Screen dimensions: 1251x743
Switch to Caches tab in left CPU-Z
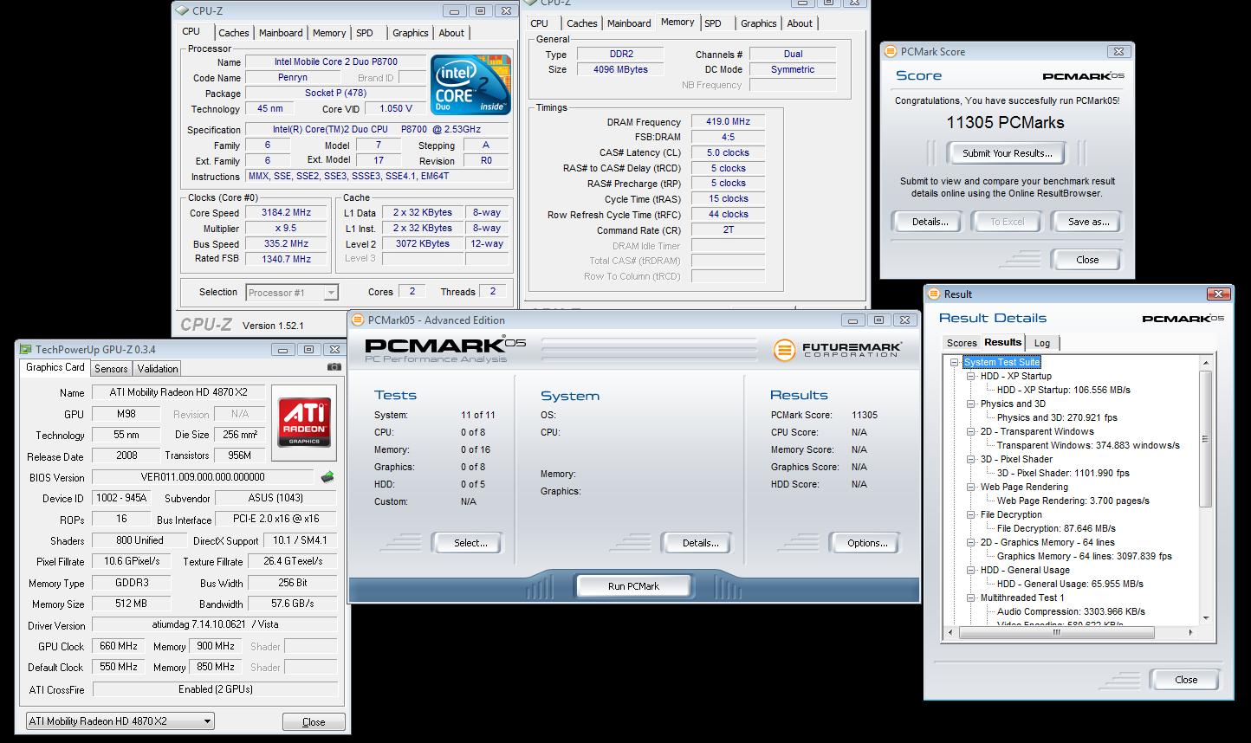233,33
